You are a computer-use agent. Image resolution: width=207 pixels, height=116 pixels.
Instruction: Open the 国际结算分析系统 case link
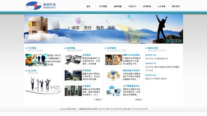pyautogui.click(x=131, y=71)
